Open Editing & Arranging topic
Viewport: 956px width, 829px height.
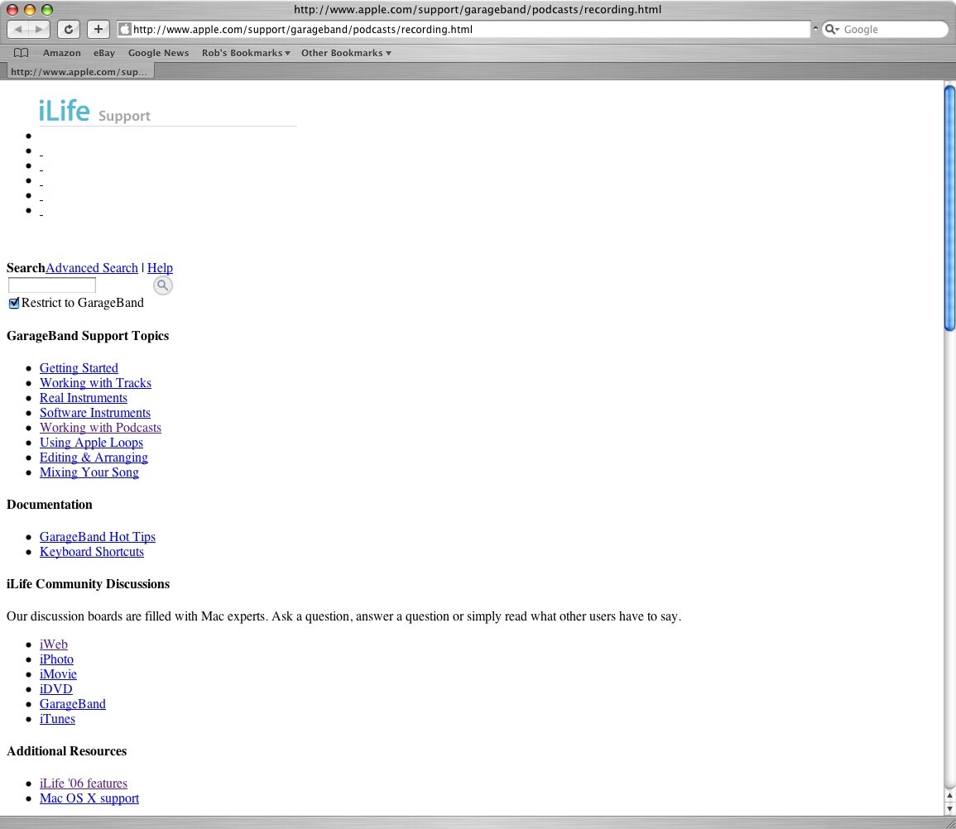click(x=94, y=458)
